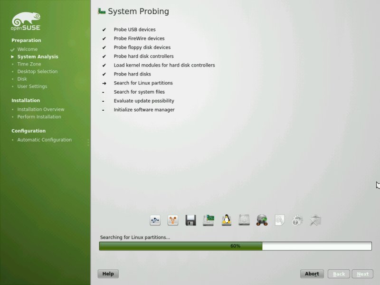Click the checkmark beside Probe FireWire devices

click(x=104, y=38)
